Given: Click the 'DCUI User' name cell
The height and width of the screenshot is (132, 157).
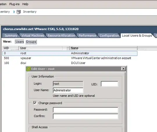Looking at the screenshot, I should click(78, 63).
